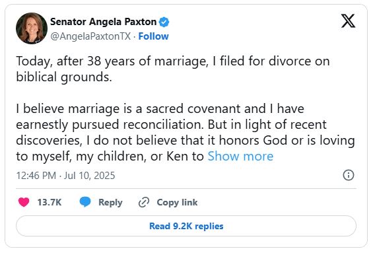Click the Read 9.2K replies button
Image resolution: width=373 pixels, height=253 pixels.
pos(186,226)
